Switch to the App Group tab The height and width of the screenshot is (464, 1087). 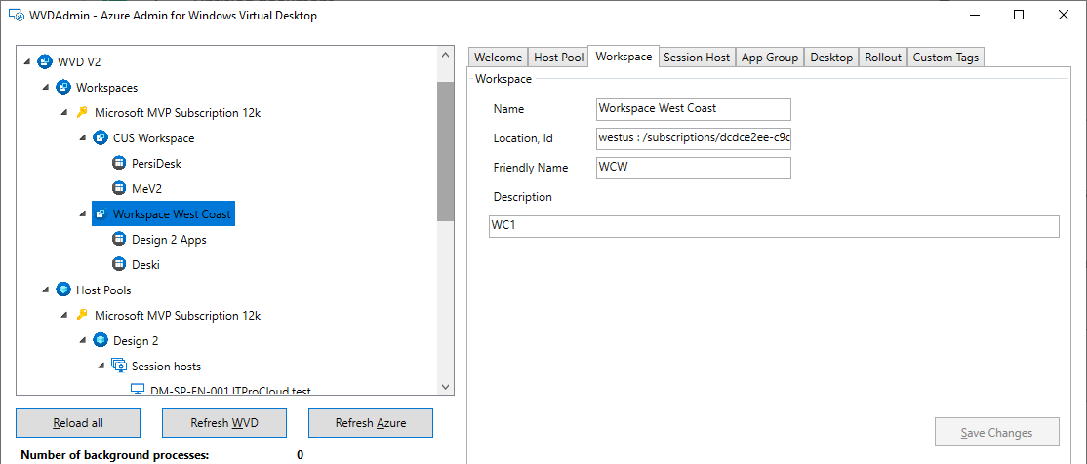pyautogui.click(x=770, y=58)
